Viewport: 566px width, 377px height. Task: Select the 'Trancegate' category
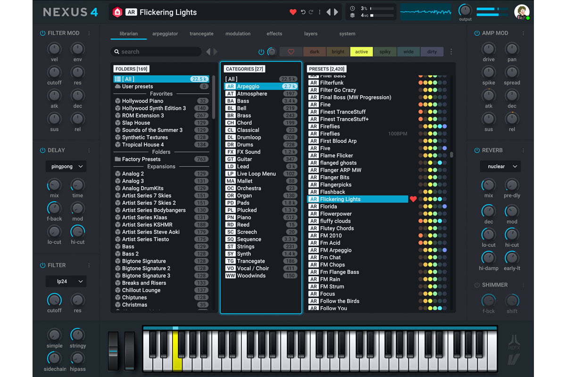(261, 261)
